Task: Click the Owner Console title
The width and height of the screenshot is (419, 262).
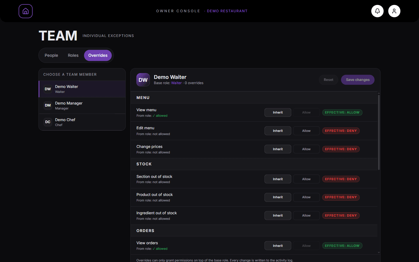Action: tap(178, 11)
